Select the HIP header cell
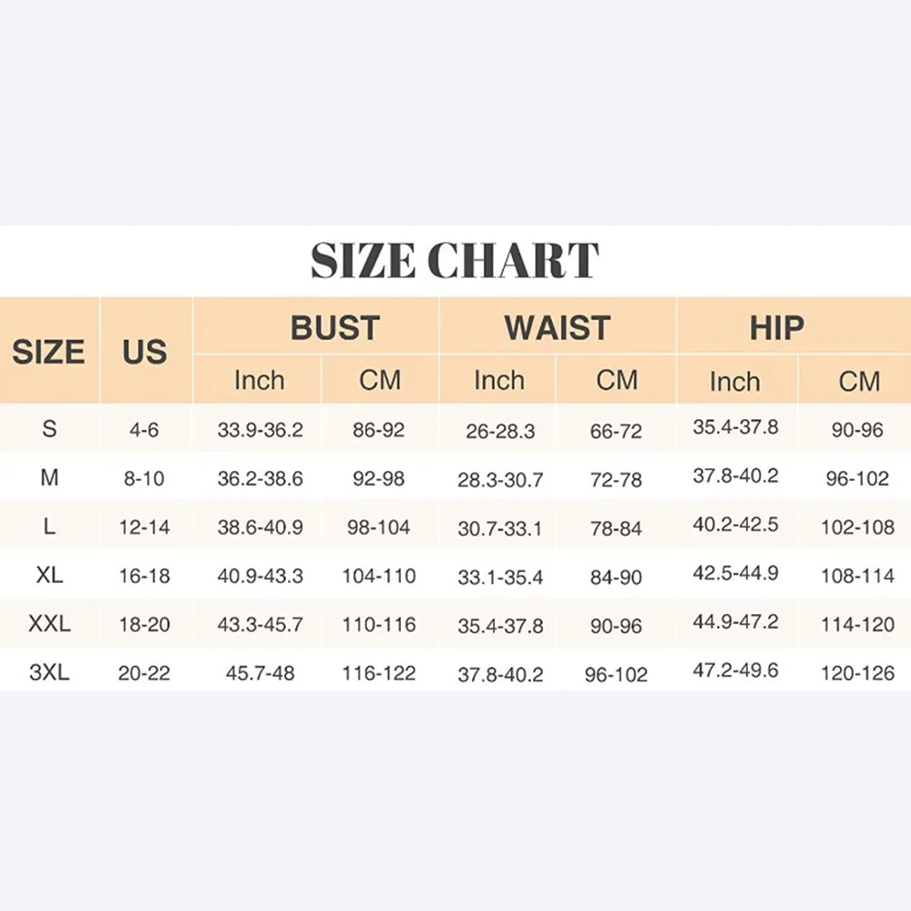Image resolution: width=911 pixels, height=911 pixels. [x=777, y=328]
